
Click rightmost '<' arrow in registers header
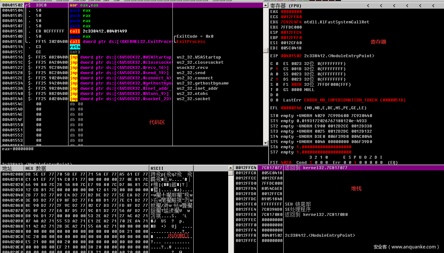(x=433, y=6)
